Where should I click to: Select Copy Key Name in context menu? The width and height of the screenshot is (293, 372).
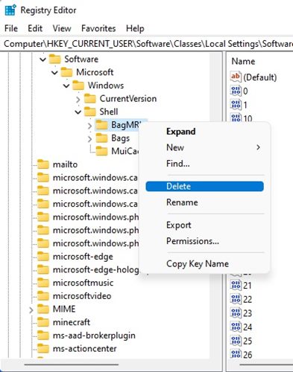point(198,263)
